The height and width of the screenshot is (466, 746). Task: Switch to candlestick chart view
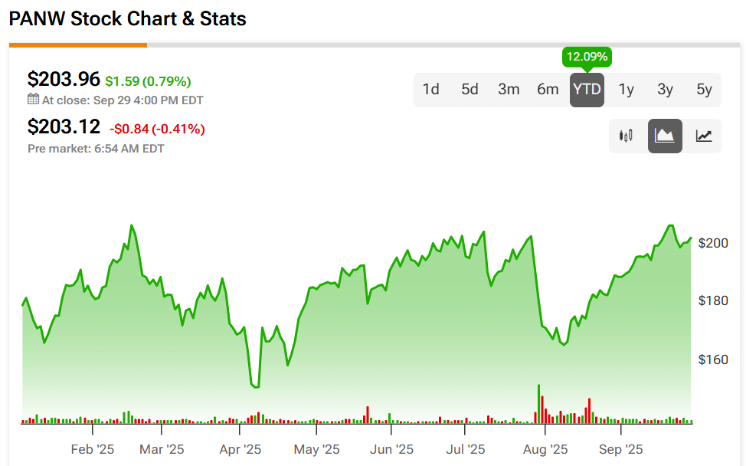pyautogui.click(x=627, y=136)
